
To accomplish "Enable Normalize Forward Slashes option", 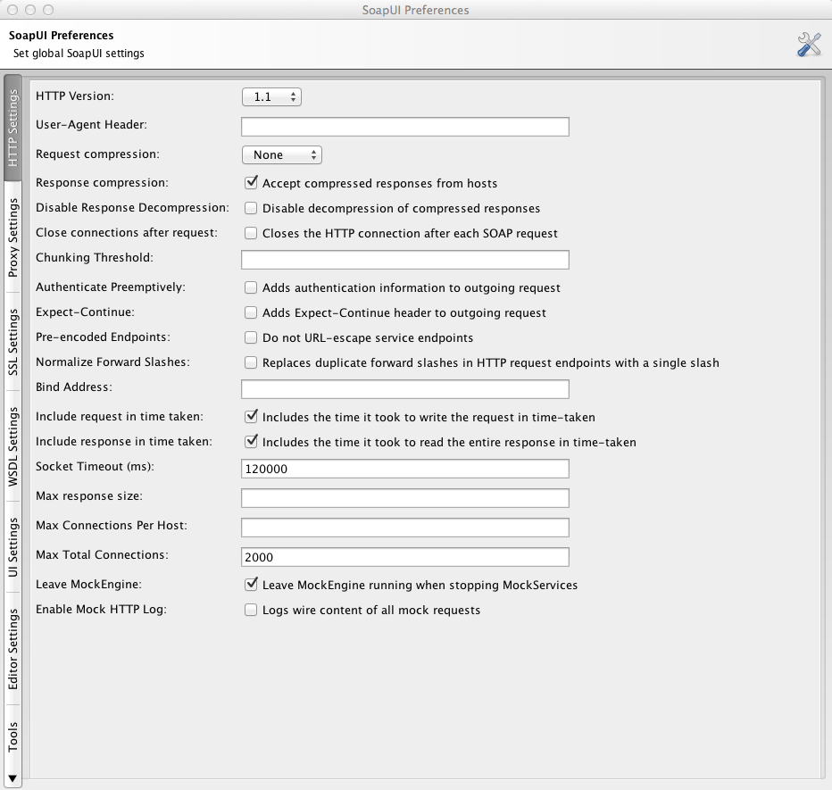I will click(x=252, y=362).
